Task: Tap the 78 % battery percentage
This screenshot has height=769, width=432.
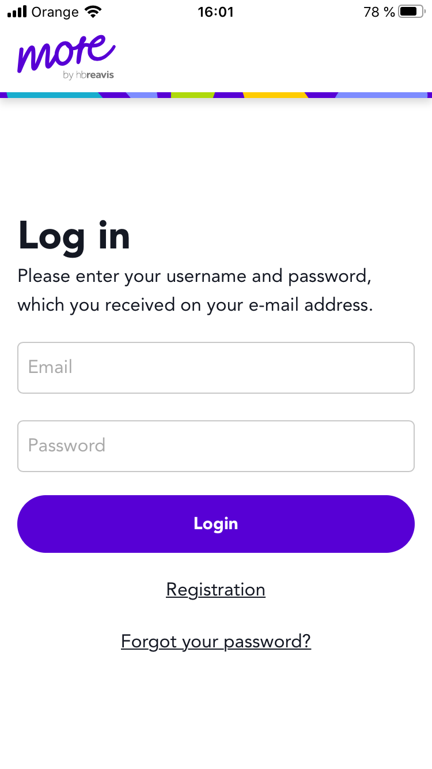Action: [379, 12]
